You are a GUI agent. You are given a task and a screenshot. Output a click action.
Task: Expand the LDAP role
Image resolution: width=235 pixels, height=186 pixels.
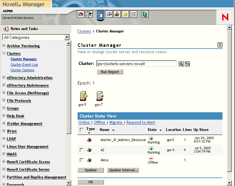point(4,139)
